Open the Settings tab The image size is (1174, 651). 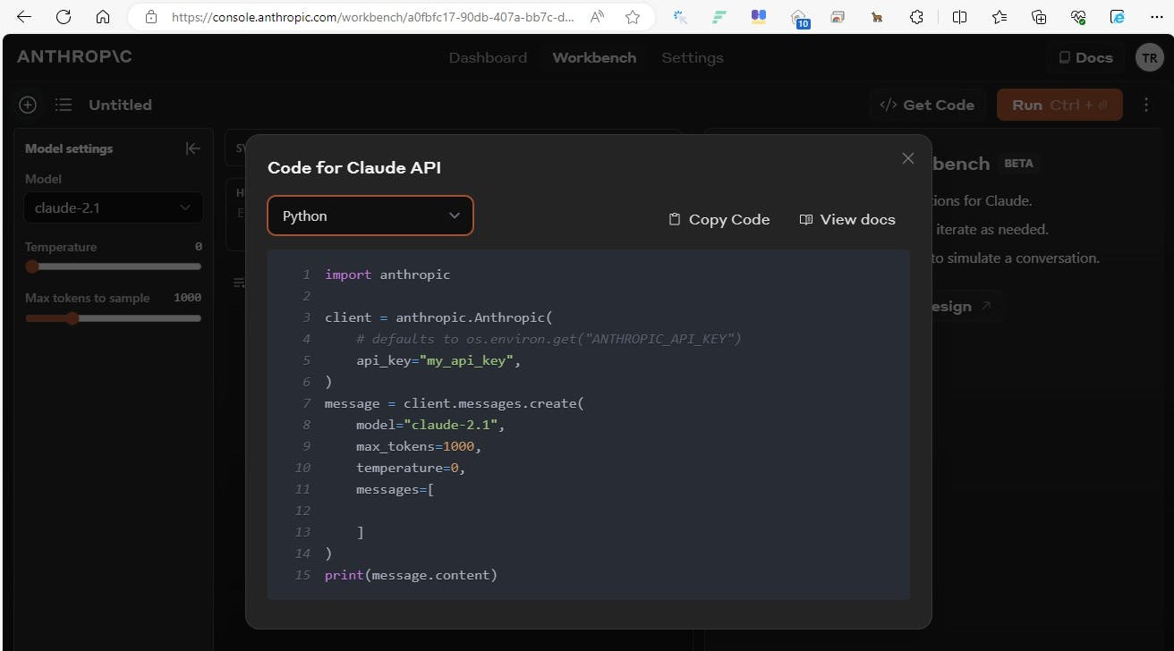coord(693,57)
